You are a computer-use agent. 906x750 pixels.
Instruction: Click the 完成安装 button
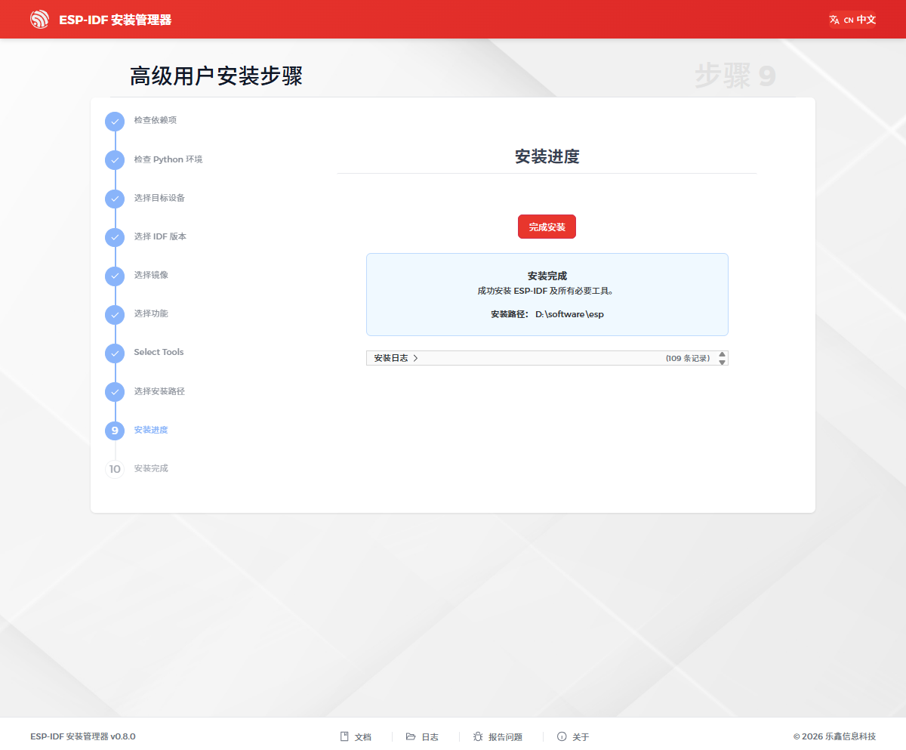547,227
